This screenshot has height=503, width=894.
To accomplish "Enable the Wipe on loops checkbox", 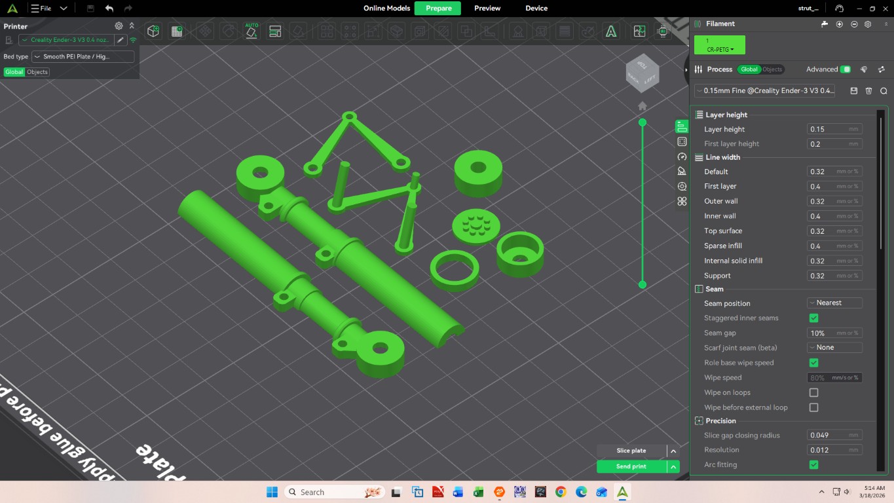I will point(813,393).
